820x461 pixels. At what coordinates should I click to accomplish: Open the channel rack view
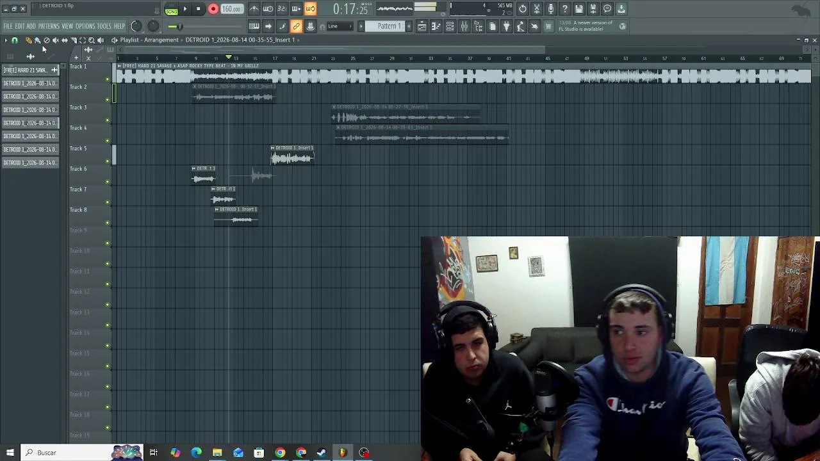[450, 26]
